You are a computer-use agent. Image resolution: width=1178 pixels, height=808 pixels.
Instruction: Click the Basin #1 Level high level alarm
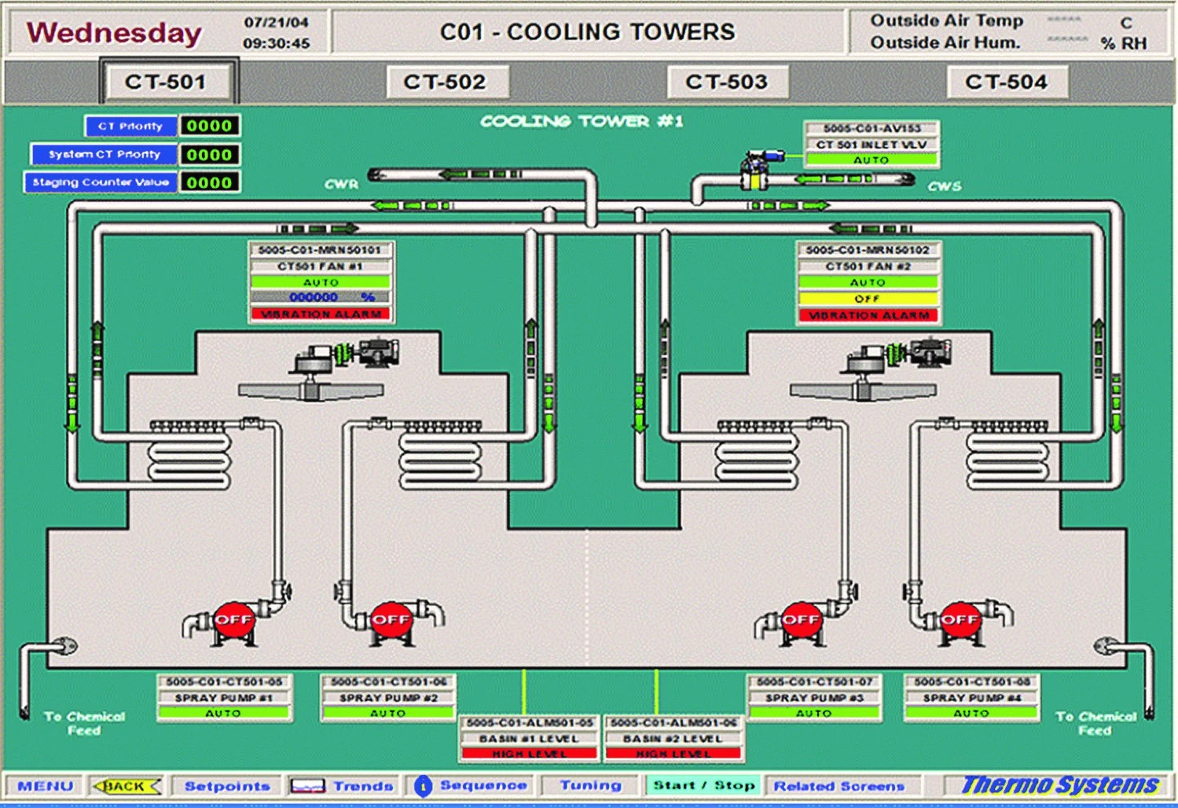point(528,751)
